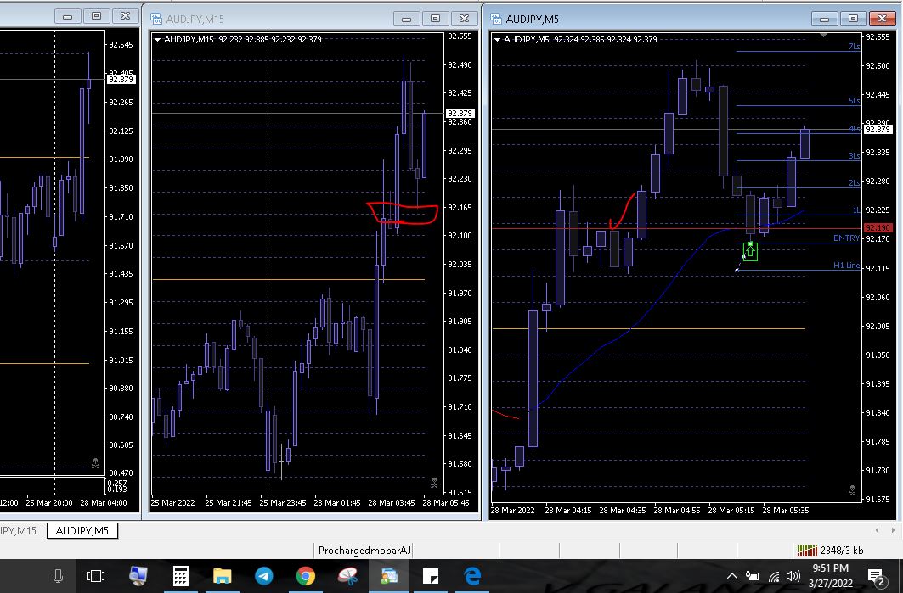Viewport: 903px width, 593px height.
Task: Click the 2348/3 kb connection status indicator
Action: click(x=830, y=551)
